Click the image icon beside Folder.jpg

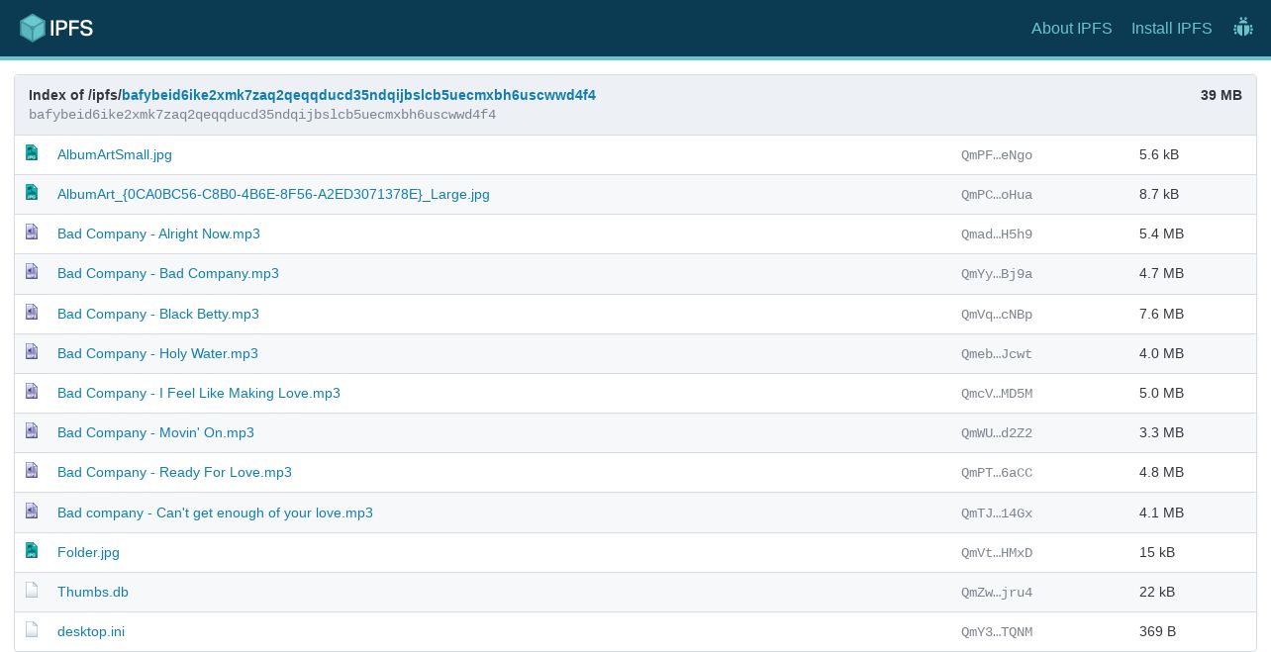tap(32, 551)
